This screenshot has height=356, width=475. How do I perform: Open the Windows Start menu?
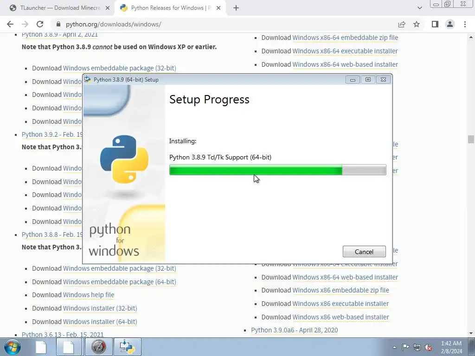(x=12, y=347)
